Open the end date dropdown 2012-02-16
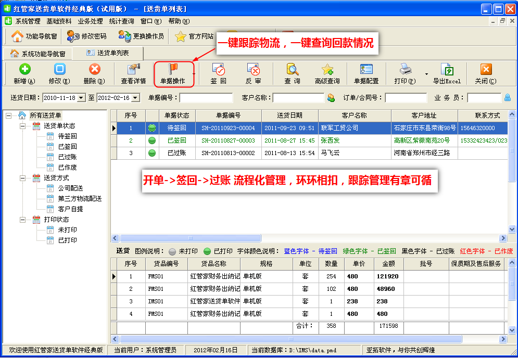The image size is (518, 358). click(x=135, y=98)
